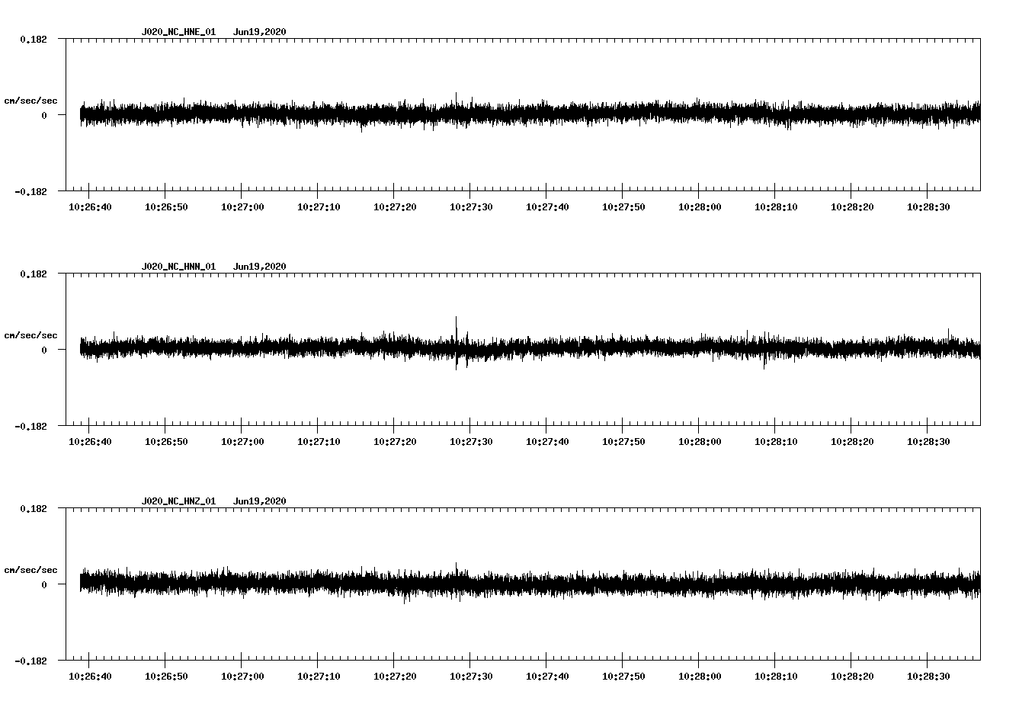The height and width of the screenshot is (704, 1035).
Task: Click the J020_NC_HNN_01 channel title
Action: (178, 267)
